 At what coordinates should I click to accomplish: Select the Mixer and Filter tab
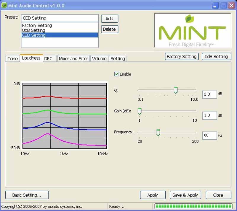[x=73, y=58]
